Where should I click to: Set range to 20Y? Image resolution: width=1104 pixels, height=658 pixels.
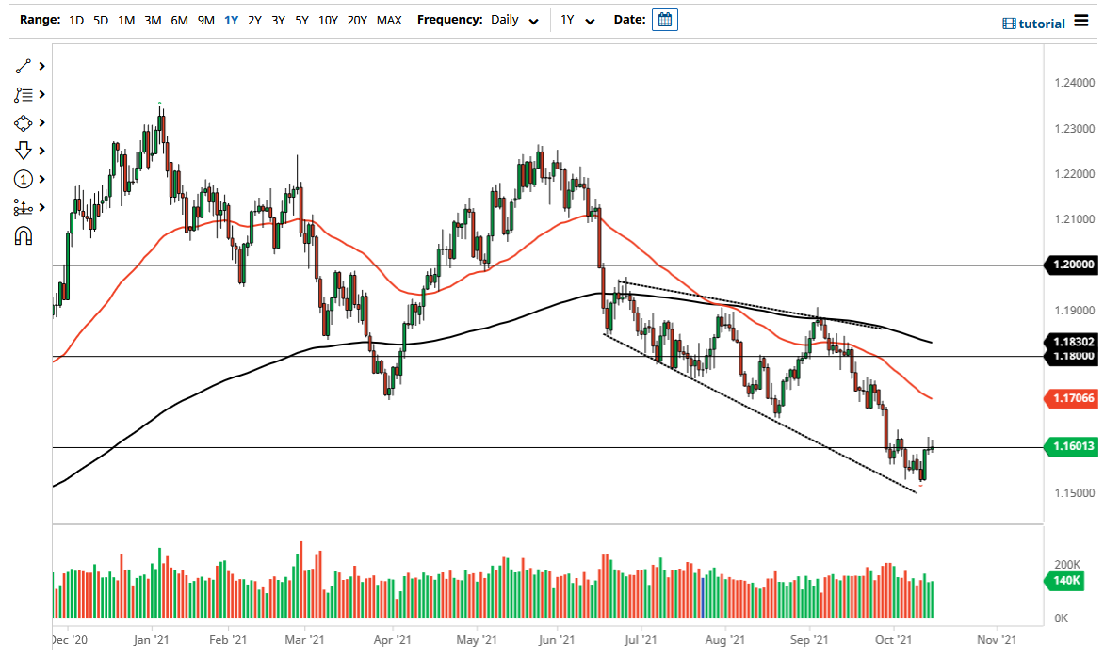point(357,21)
